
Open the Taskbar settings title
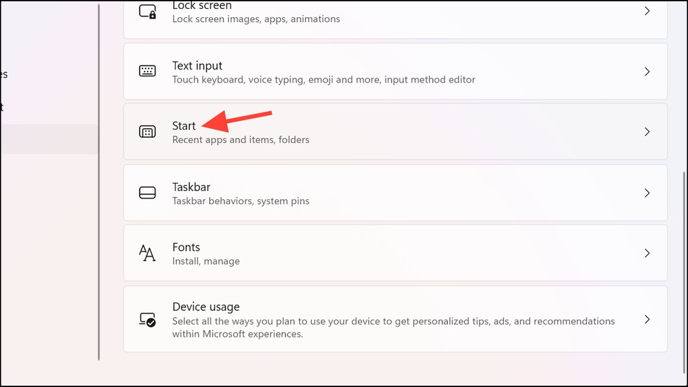click(x=191, y=187)
